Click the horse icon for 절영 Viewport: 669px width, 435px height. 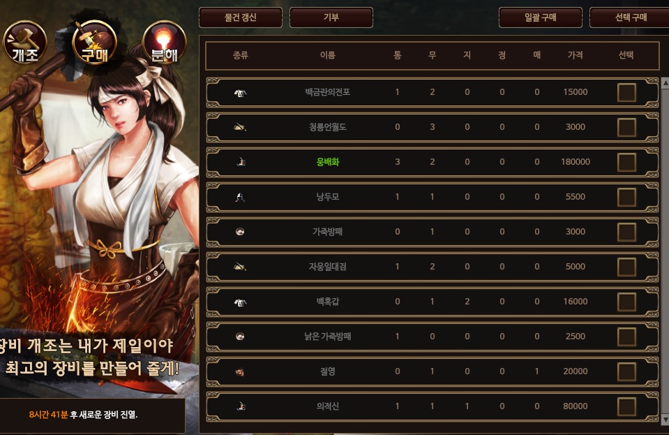pos(240,372)
